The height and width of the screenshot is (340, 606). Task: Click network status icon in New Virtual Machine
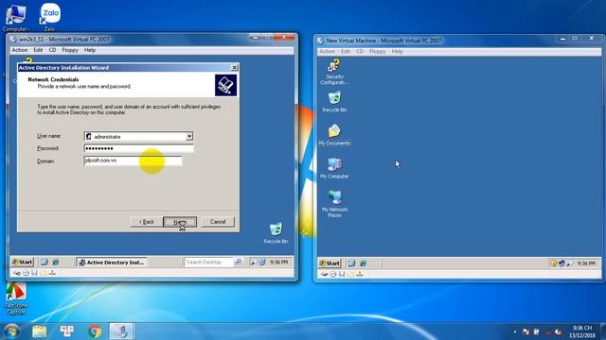pyautogui.click(x=360, y=274)
